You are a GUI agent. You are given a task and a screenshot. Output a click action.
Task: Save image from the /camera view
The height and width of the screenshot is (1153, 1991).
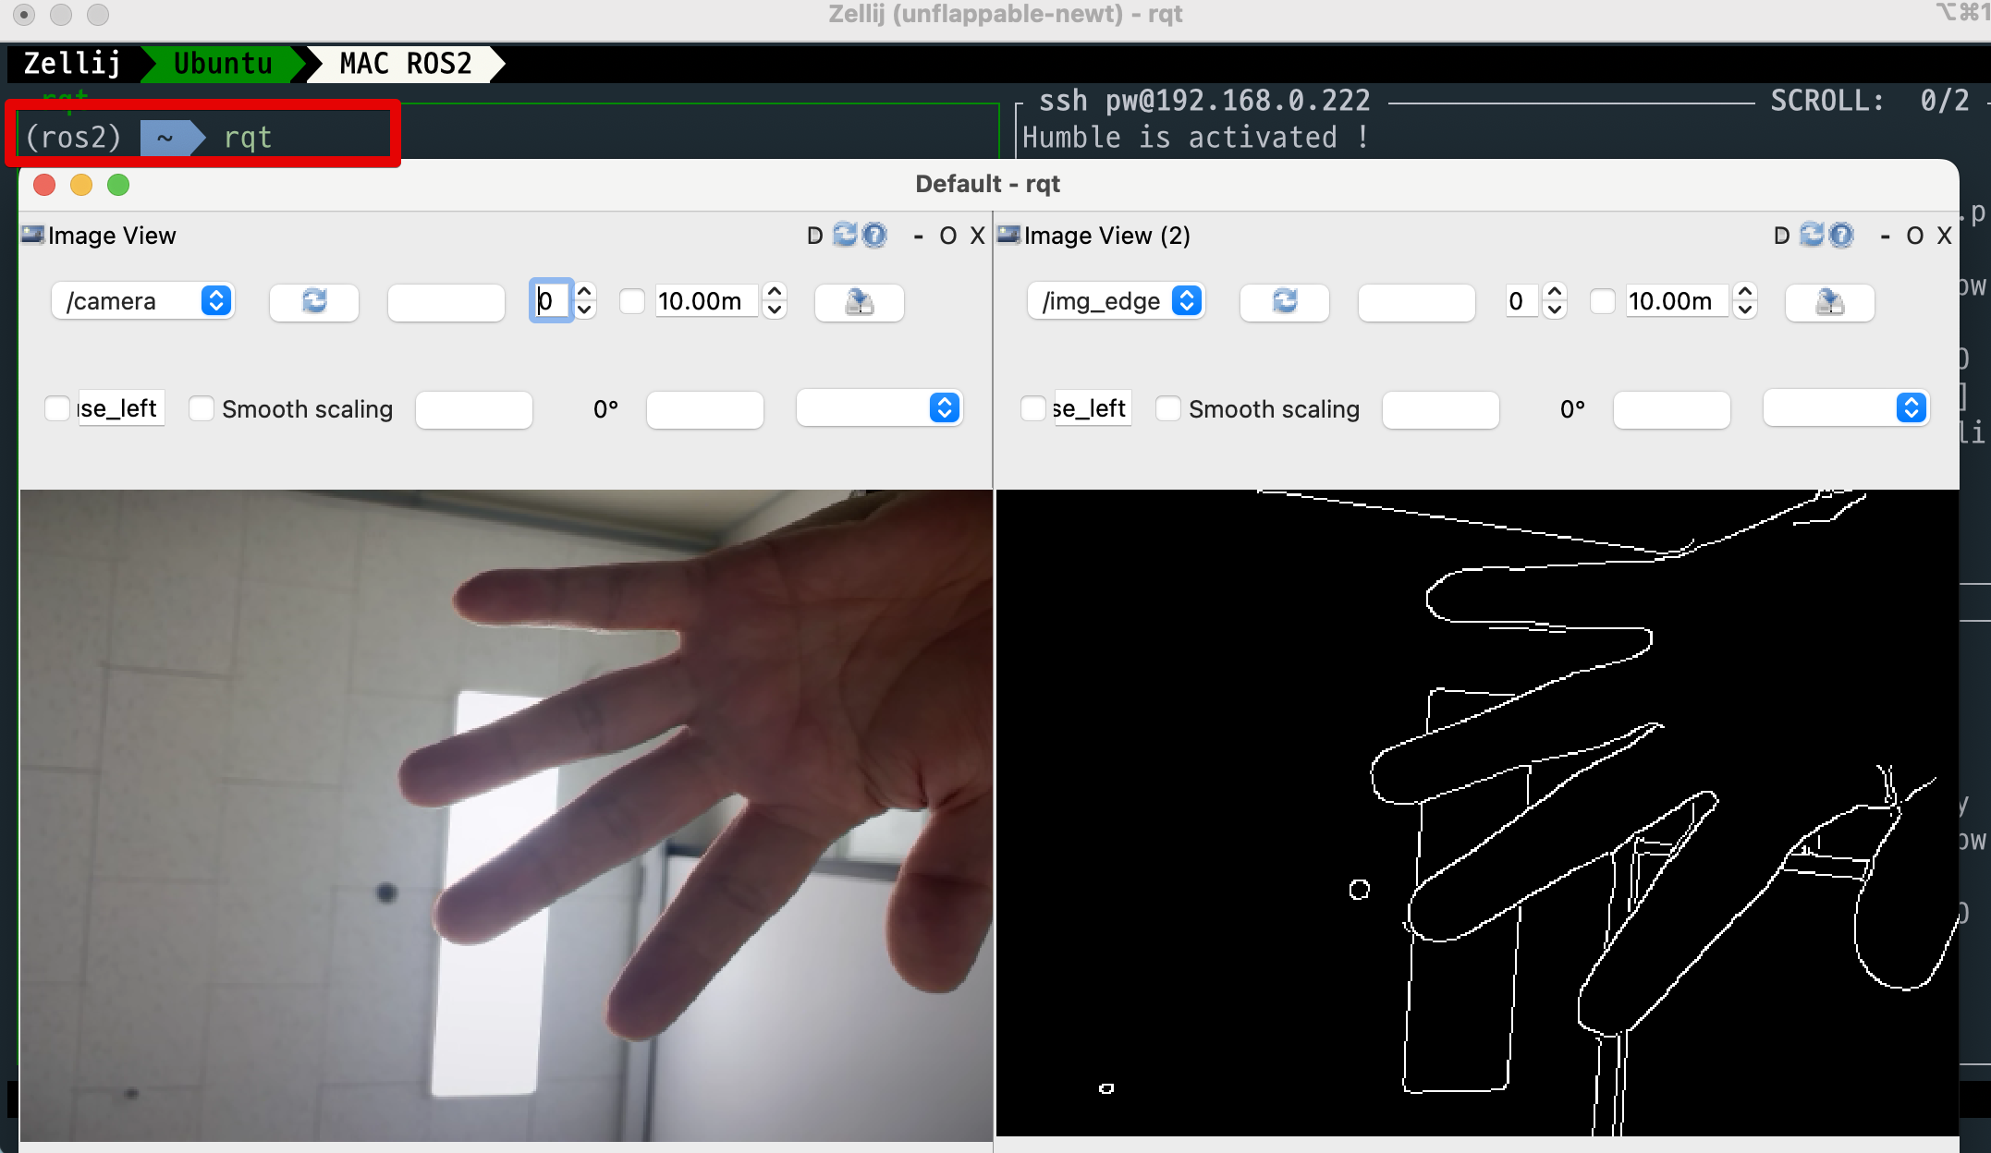(x=859, y=301)
